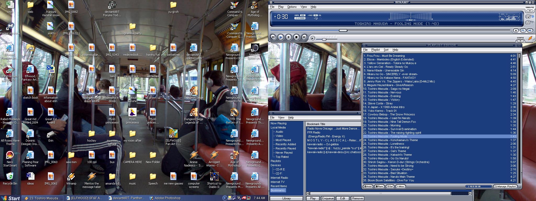Open Dungeon Siege desktop icon

click(x=194, y=93)
